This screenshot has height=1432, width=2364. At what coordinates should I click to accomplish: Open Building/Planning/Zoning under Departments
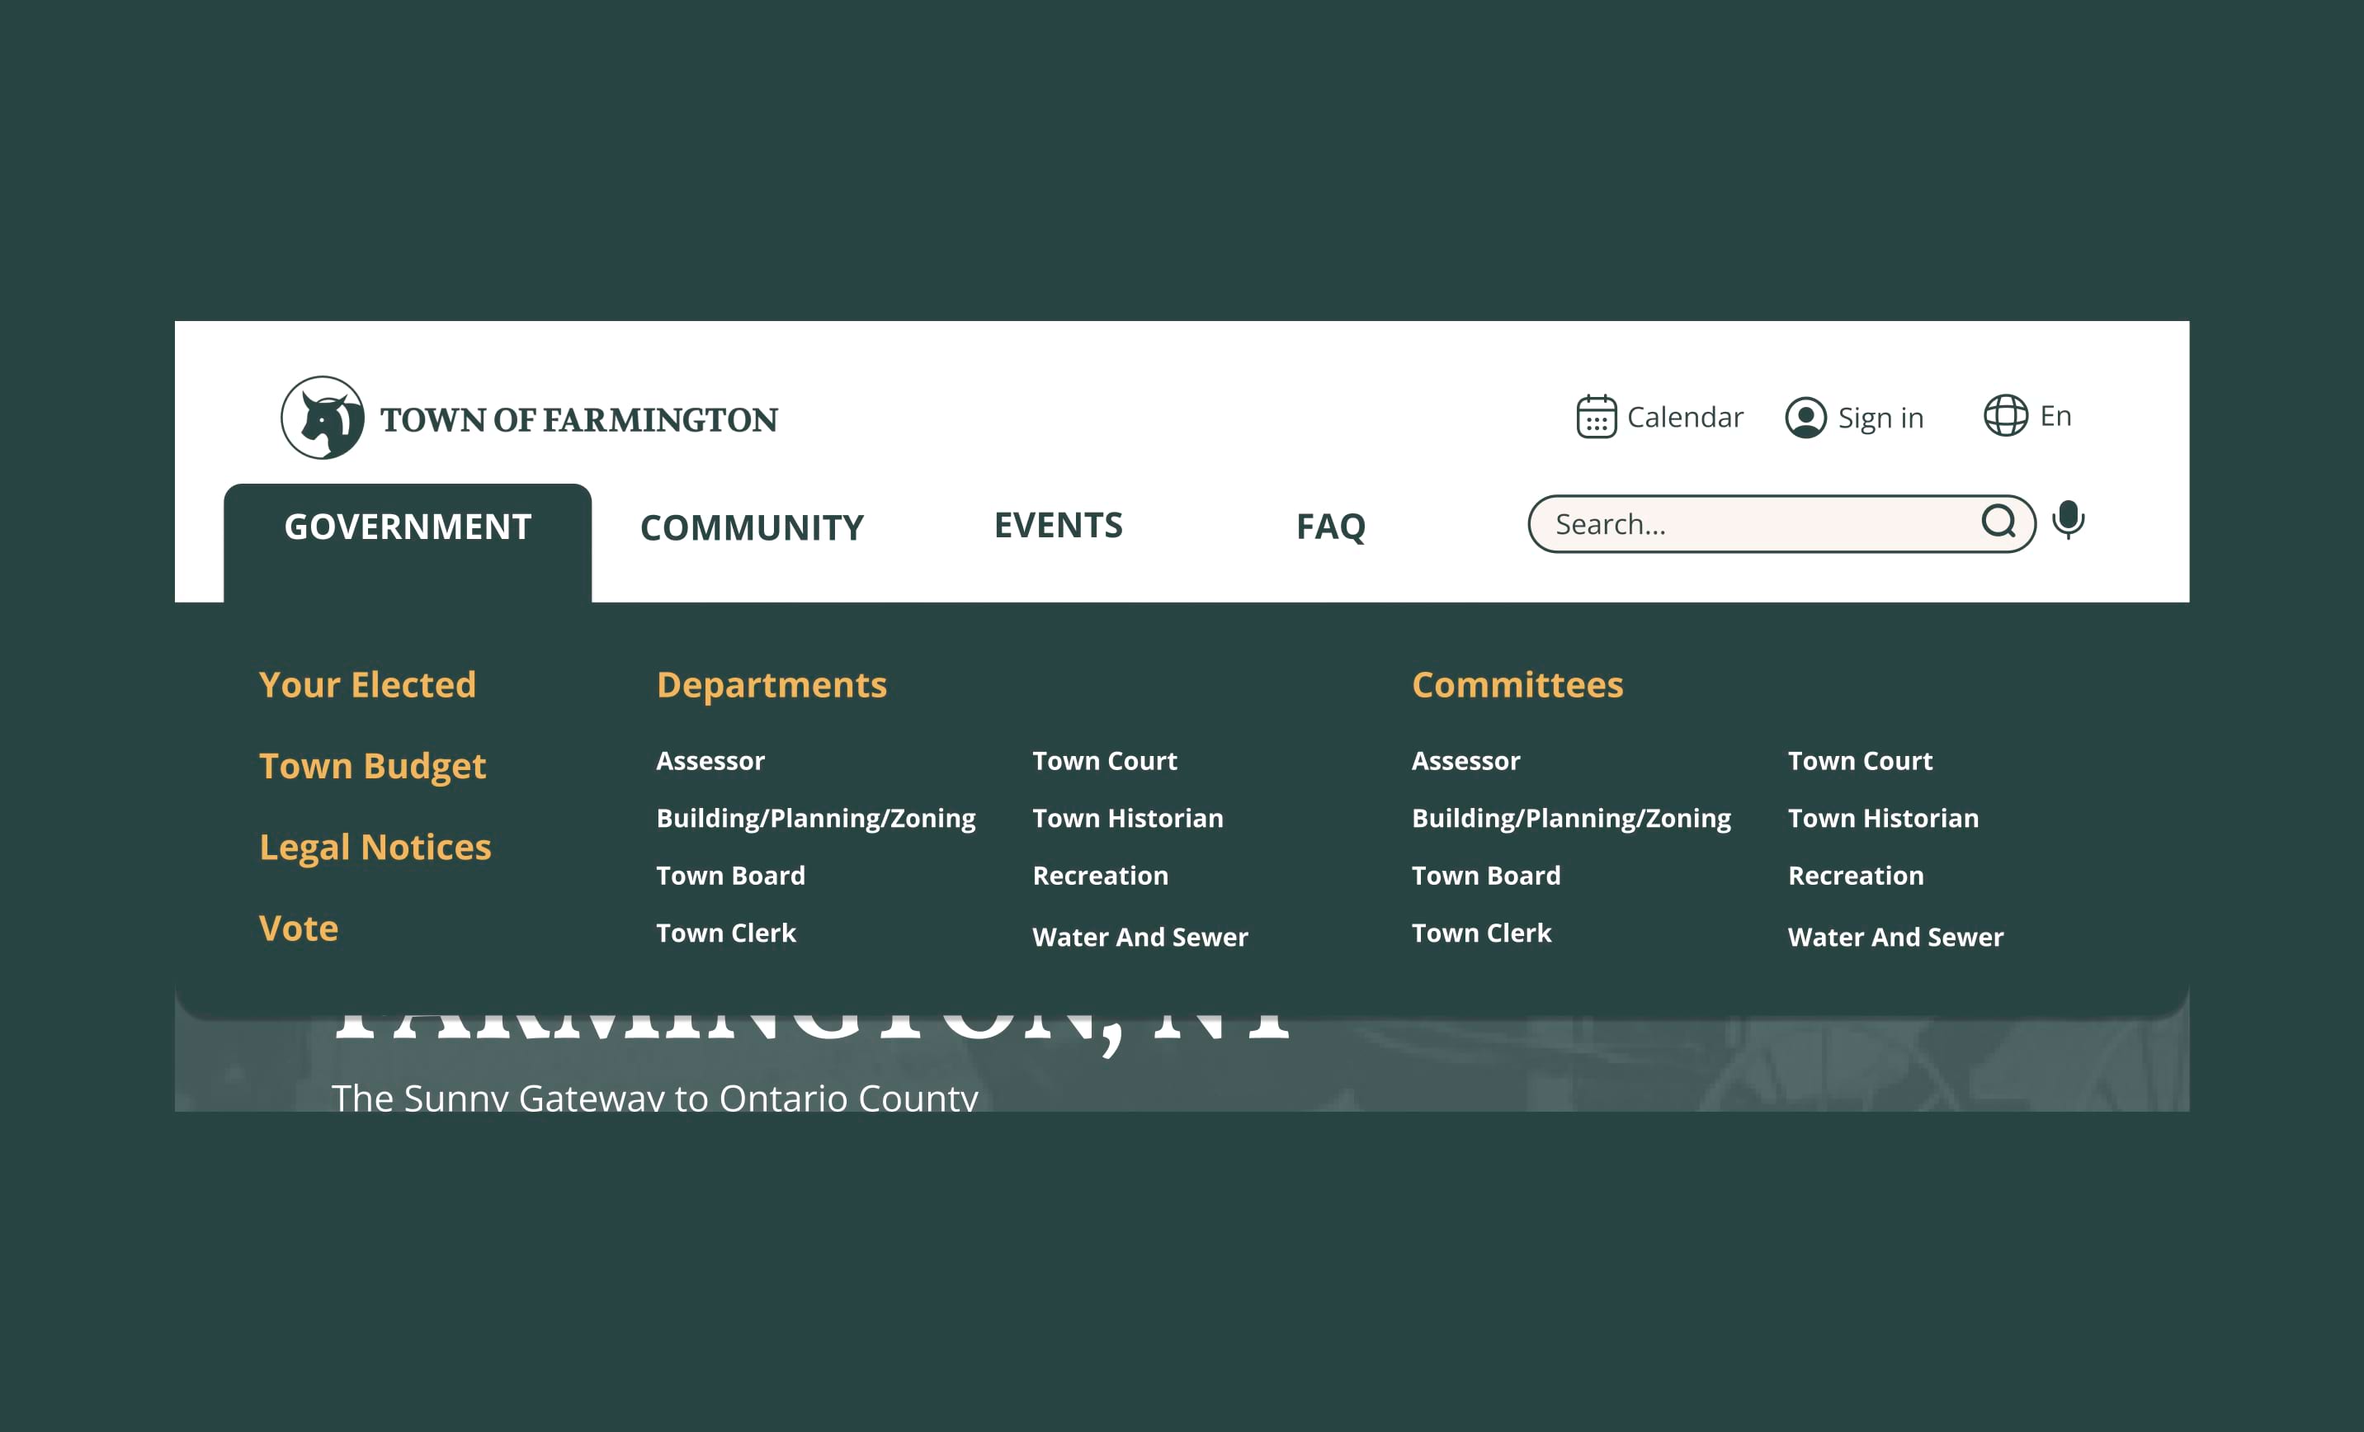click(x=815, y=819)
